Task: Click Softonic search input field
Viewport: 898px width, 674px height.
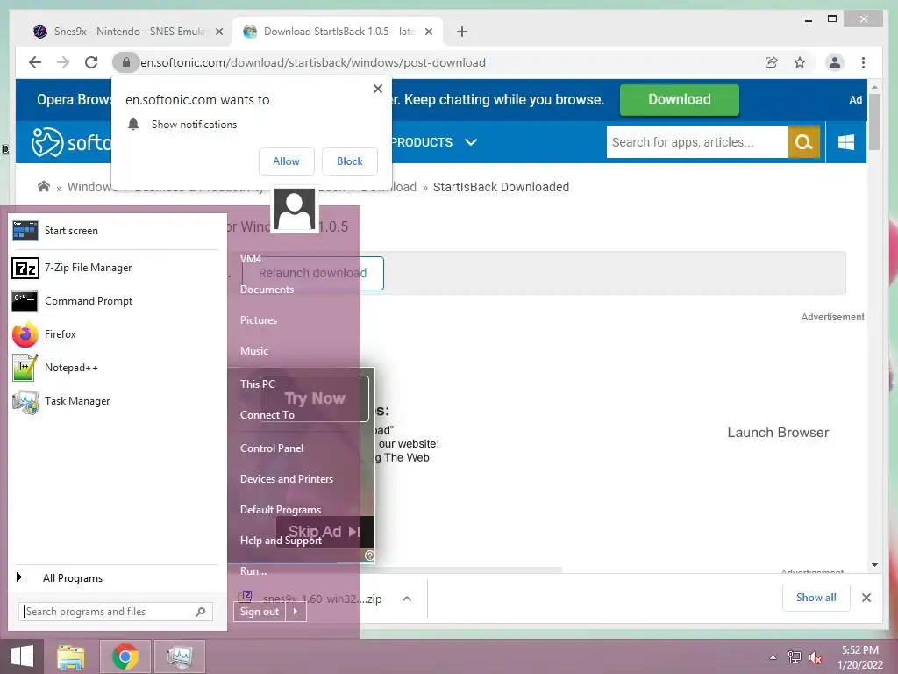Action: pos(697,142)
